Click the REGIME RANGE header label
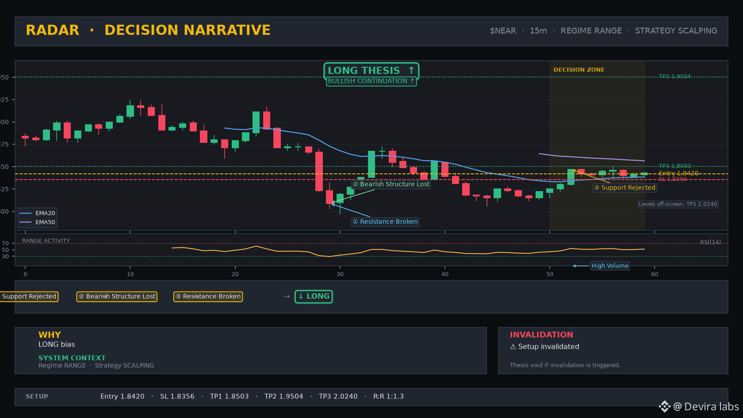This screenshot has width=743, height=418. pyautogui.click(x=591, y=31)
